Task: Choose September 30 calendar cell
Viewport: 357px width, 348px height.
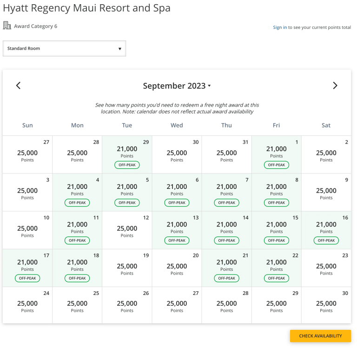Action: (x=326, y=305)
